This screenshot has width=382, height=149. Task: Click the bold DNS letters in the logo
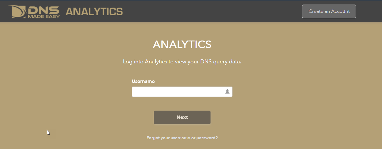point(44,9)
